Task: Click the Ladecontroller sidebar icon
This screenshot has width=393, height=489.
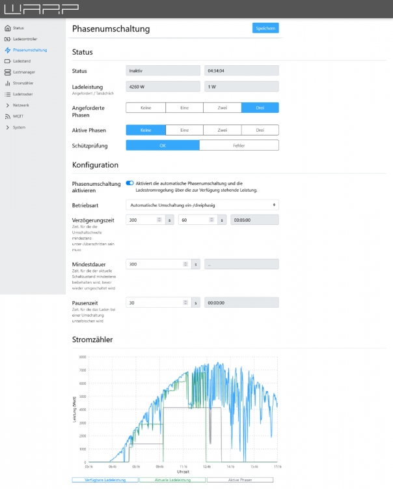Action: coord(7,39)
